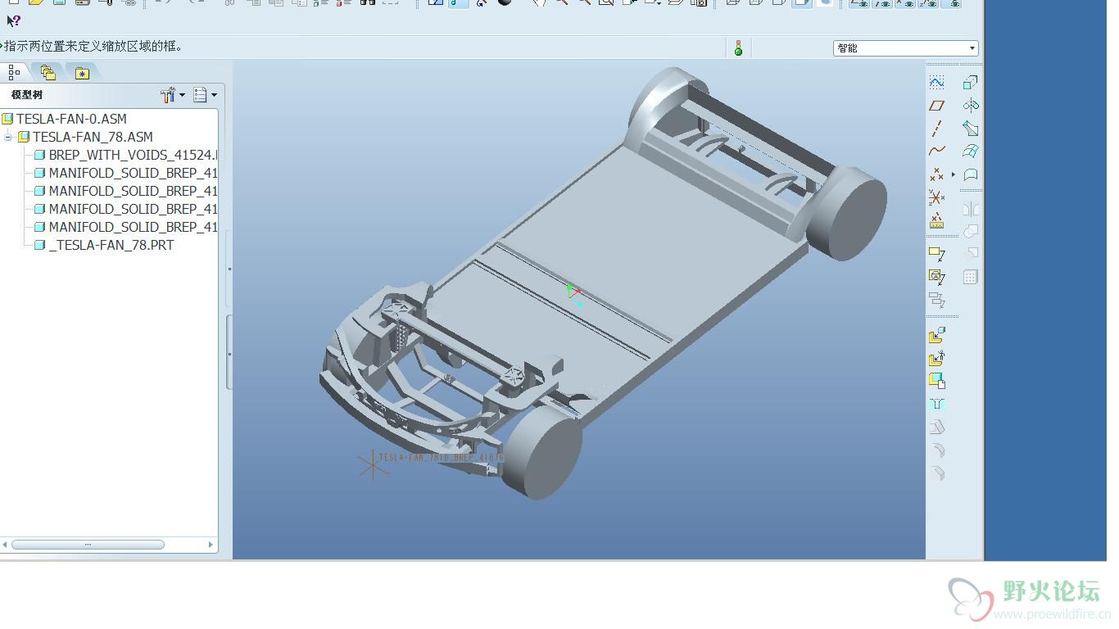This screenshot has width=1119, height=629.
Task: Open the Style surface tool
Action: coord(971,174)
